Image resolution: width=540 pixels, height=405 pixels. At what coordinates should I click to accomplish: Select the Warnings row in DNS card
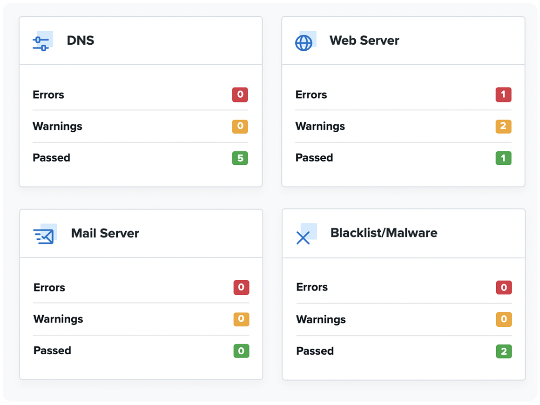click(140, 126)
